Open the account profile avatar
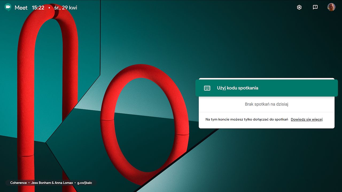 coord(331,7)
